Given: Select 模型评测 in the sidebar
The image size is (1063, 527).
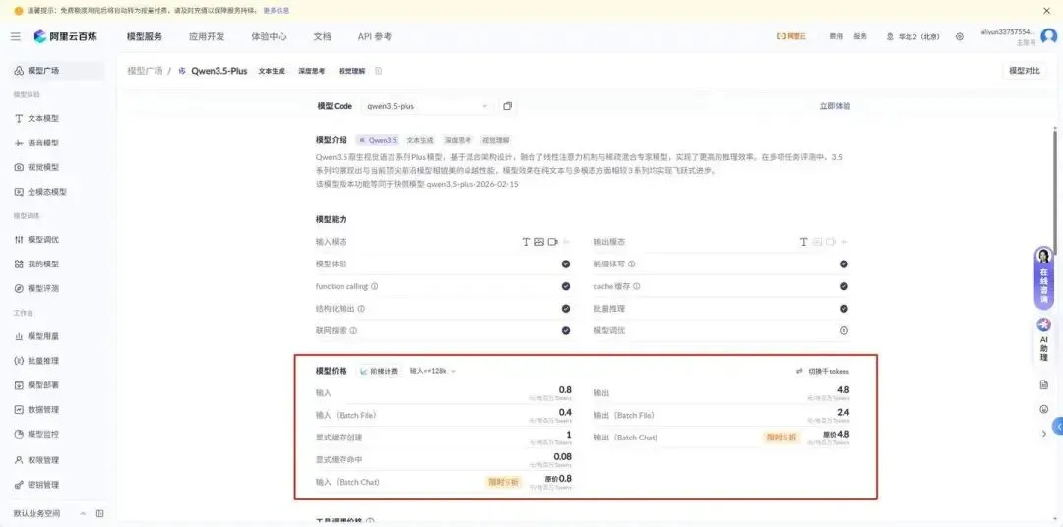Looking at the screenshot, I should [x=58, y=288].
